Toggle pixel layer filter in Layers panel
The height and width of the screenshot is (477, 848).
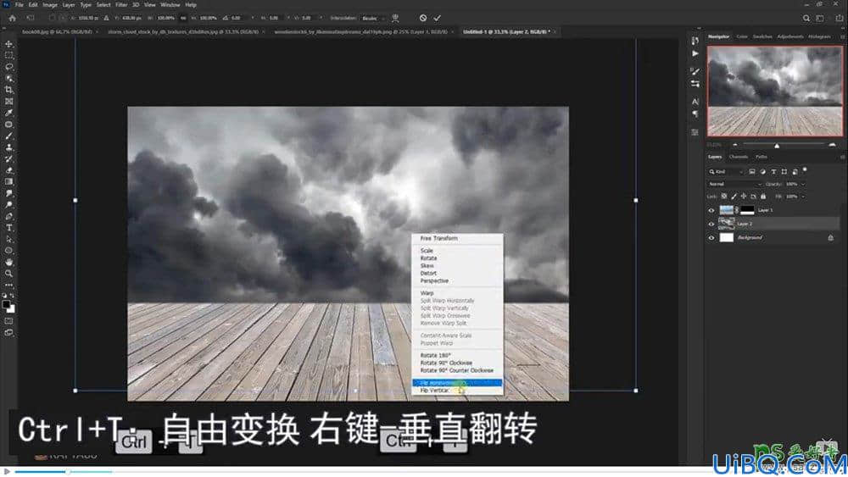[x=752, y=172]
